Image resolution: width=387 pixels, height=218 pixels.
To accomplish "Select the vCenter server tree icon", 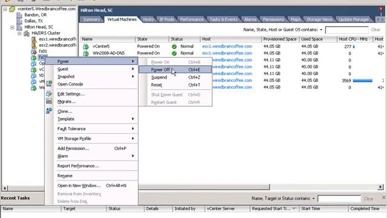I will [x=12, y=9].
